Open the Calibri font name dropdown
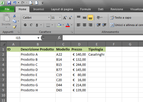 tap(49, 18)
